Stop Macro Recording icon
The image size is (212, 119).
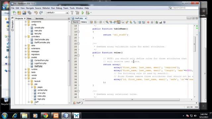152,22
